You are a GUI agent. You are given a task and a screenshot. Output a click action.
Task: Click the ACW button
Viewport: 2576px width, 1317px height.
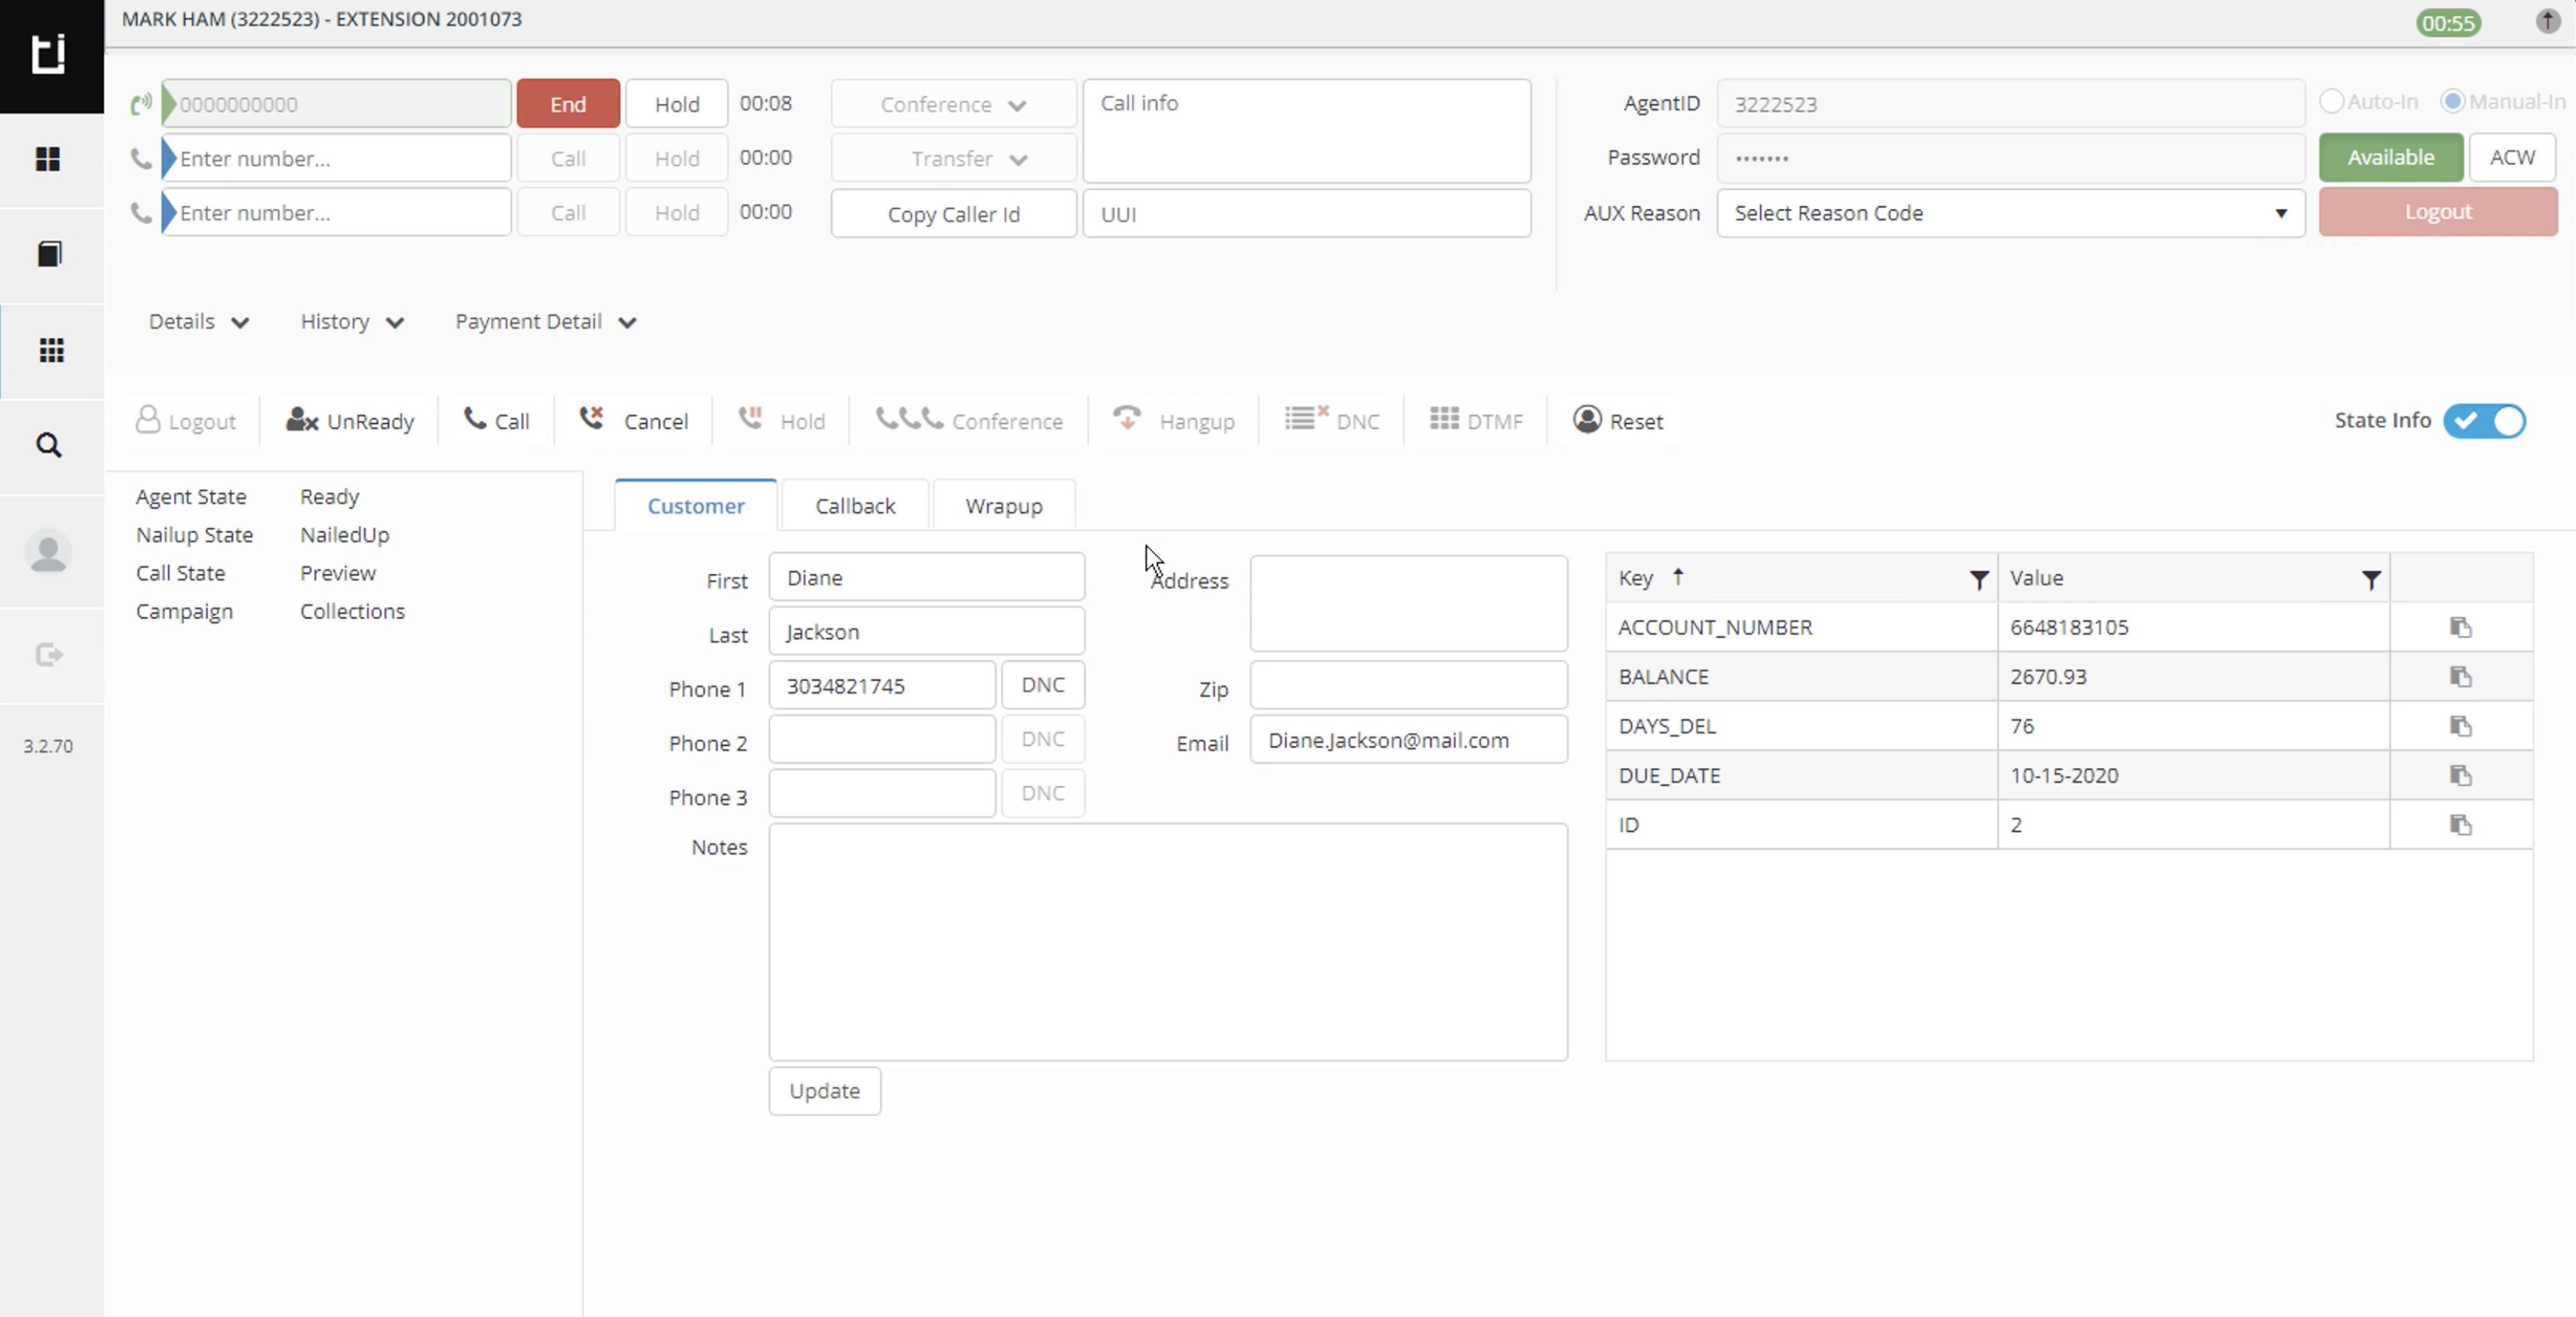click(2511, 157)
